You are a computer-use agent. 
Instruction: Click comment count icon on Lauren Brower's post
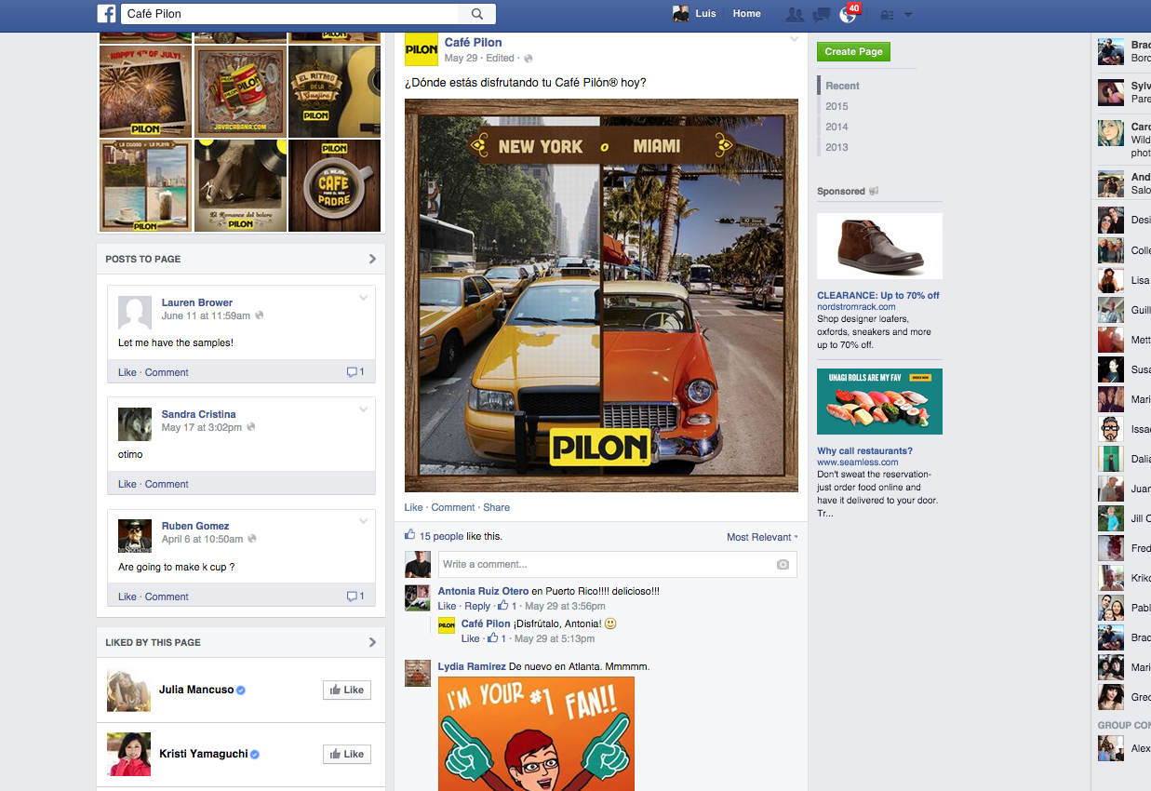click(355, 372)
